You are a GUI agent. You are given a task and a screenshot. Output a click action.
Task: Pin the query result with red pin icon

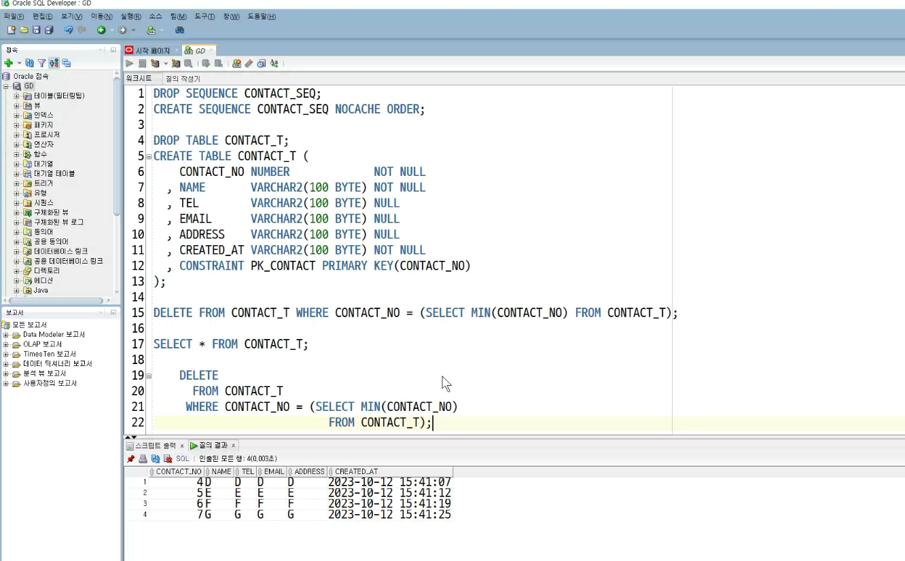[x=130, y=459]
